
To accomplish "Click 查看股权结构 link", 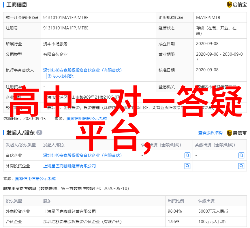I will pos(210,133).
